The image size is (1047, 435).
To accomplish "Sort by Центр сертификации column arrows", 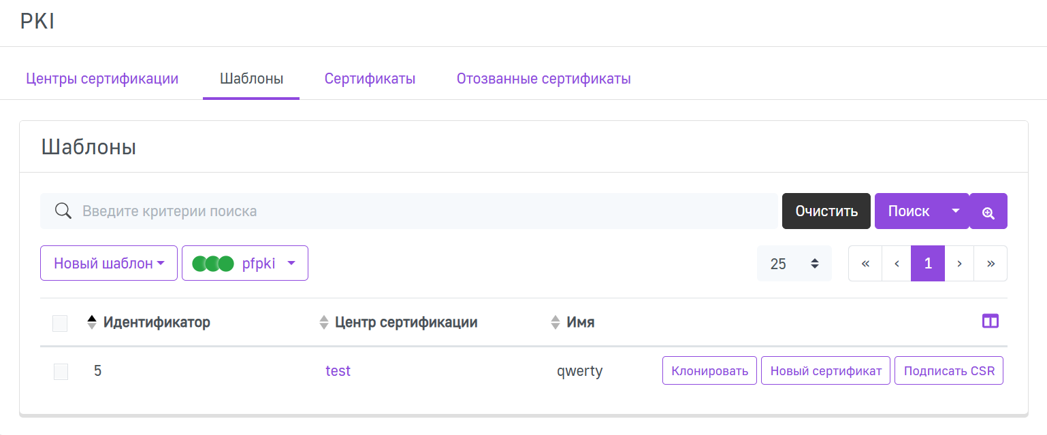I will pos(324,322).
